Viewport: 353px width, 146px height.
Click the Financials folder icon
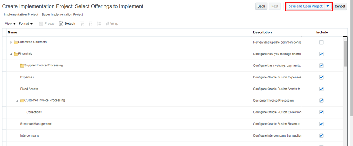[16, 54]
